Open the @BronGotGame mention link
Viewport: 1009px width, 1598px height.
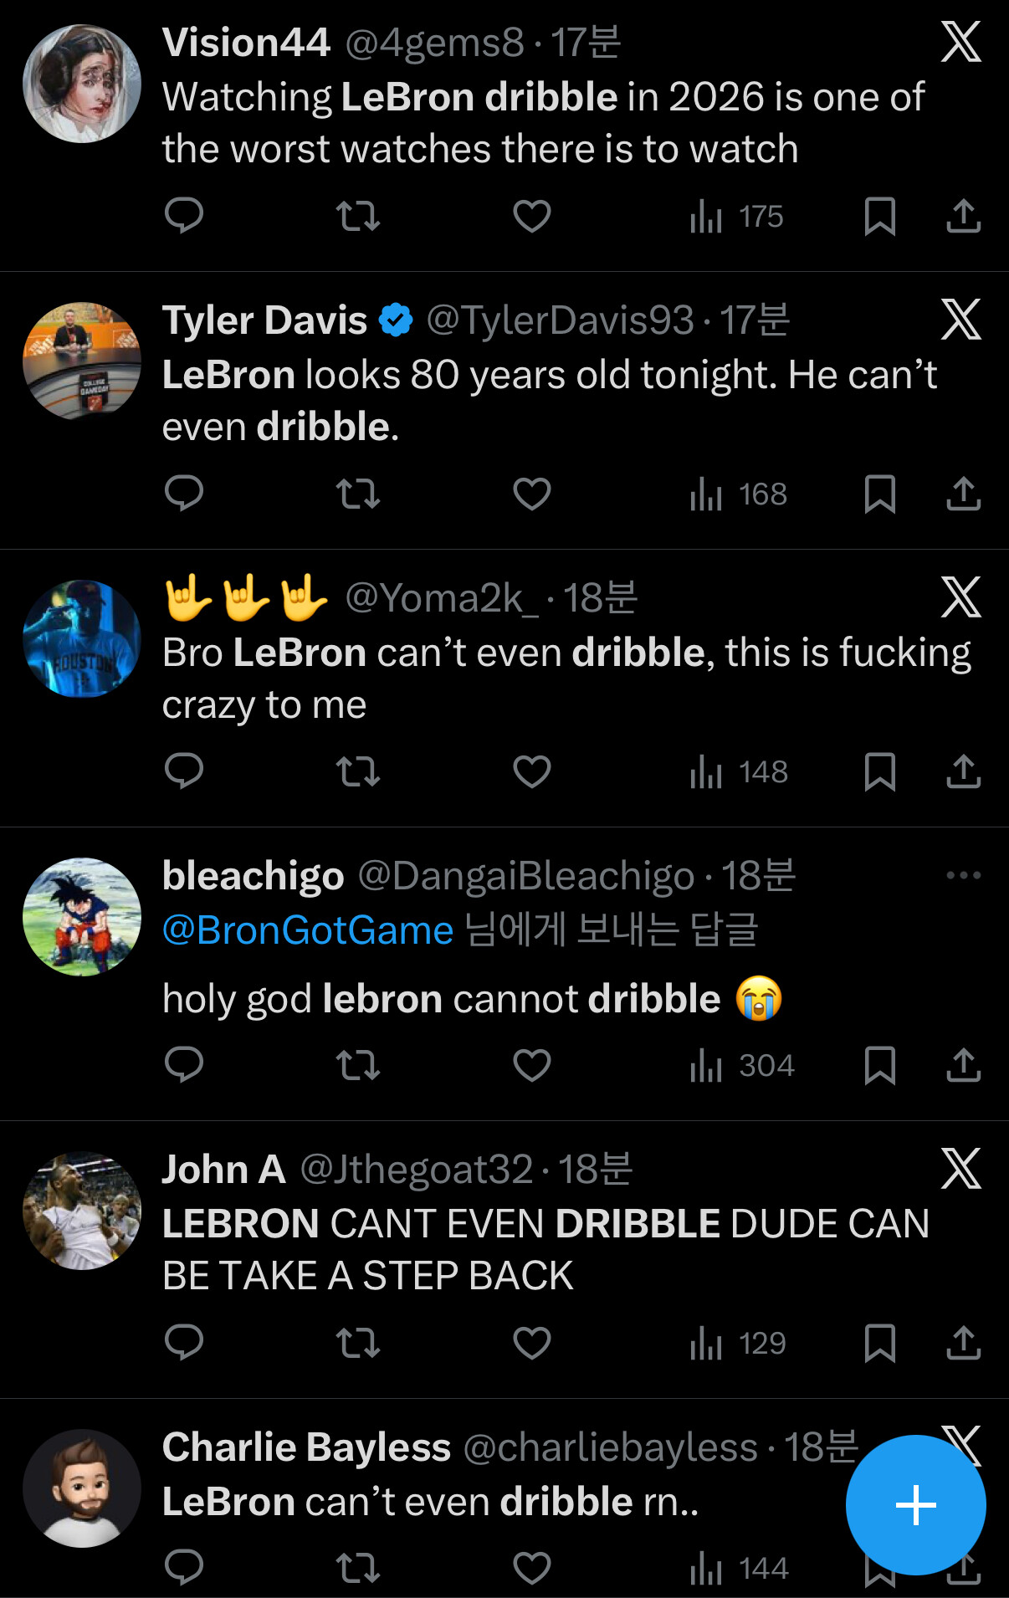[x=308, y=930]
